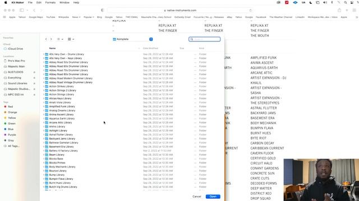This screenshot has height=201, width=359.
Task: Open the Apple menu
Action: coord(6,2)
